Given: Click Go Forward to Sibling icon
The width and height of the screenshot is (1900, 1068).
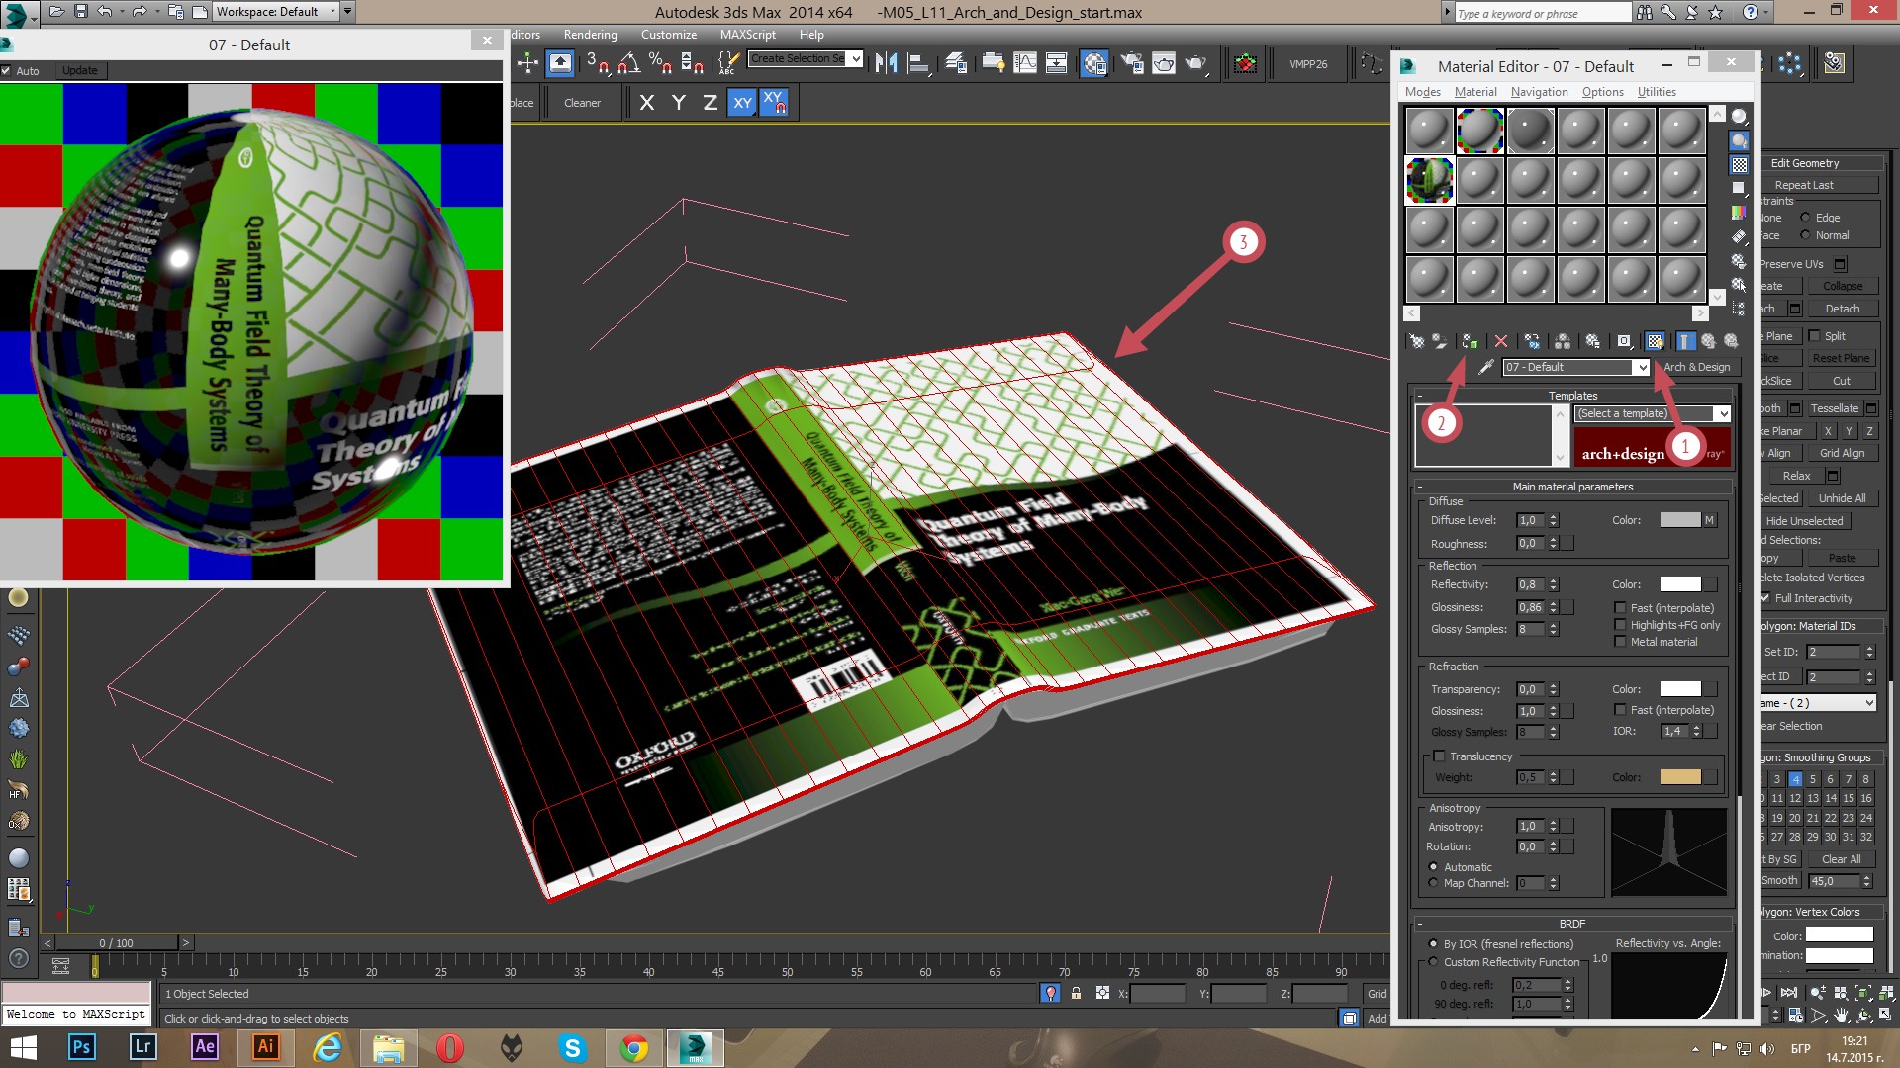Looking at the screenshot, I should (1731, 341).
